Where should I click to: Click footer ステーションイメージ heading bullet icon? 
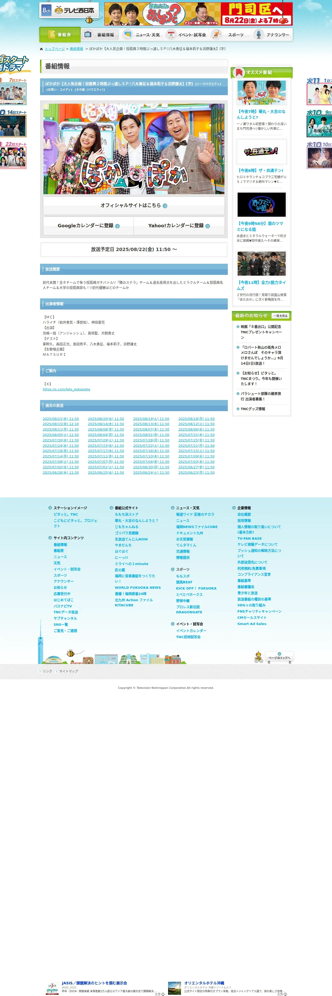pyautogui.click(x=50, y=508)
